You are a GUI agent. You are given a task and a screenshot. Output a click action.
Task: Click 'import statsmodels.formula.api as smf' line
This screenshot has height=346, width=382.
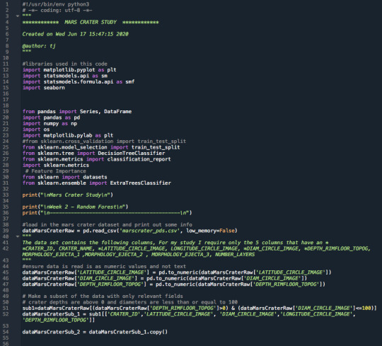pos(79,81)
